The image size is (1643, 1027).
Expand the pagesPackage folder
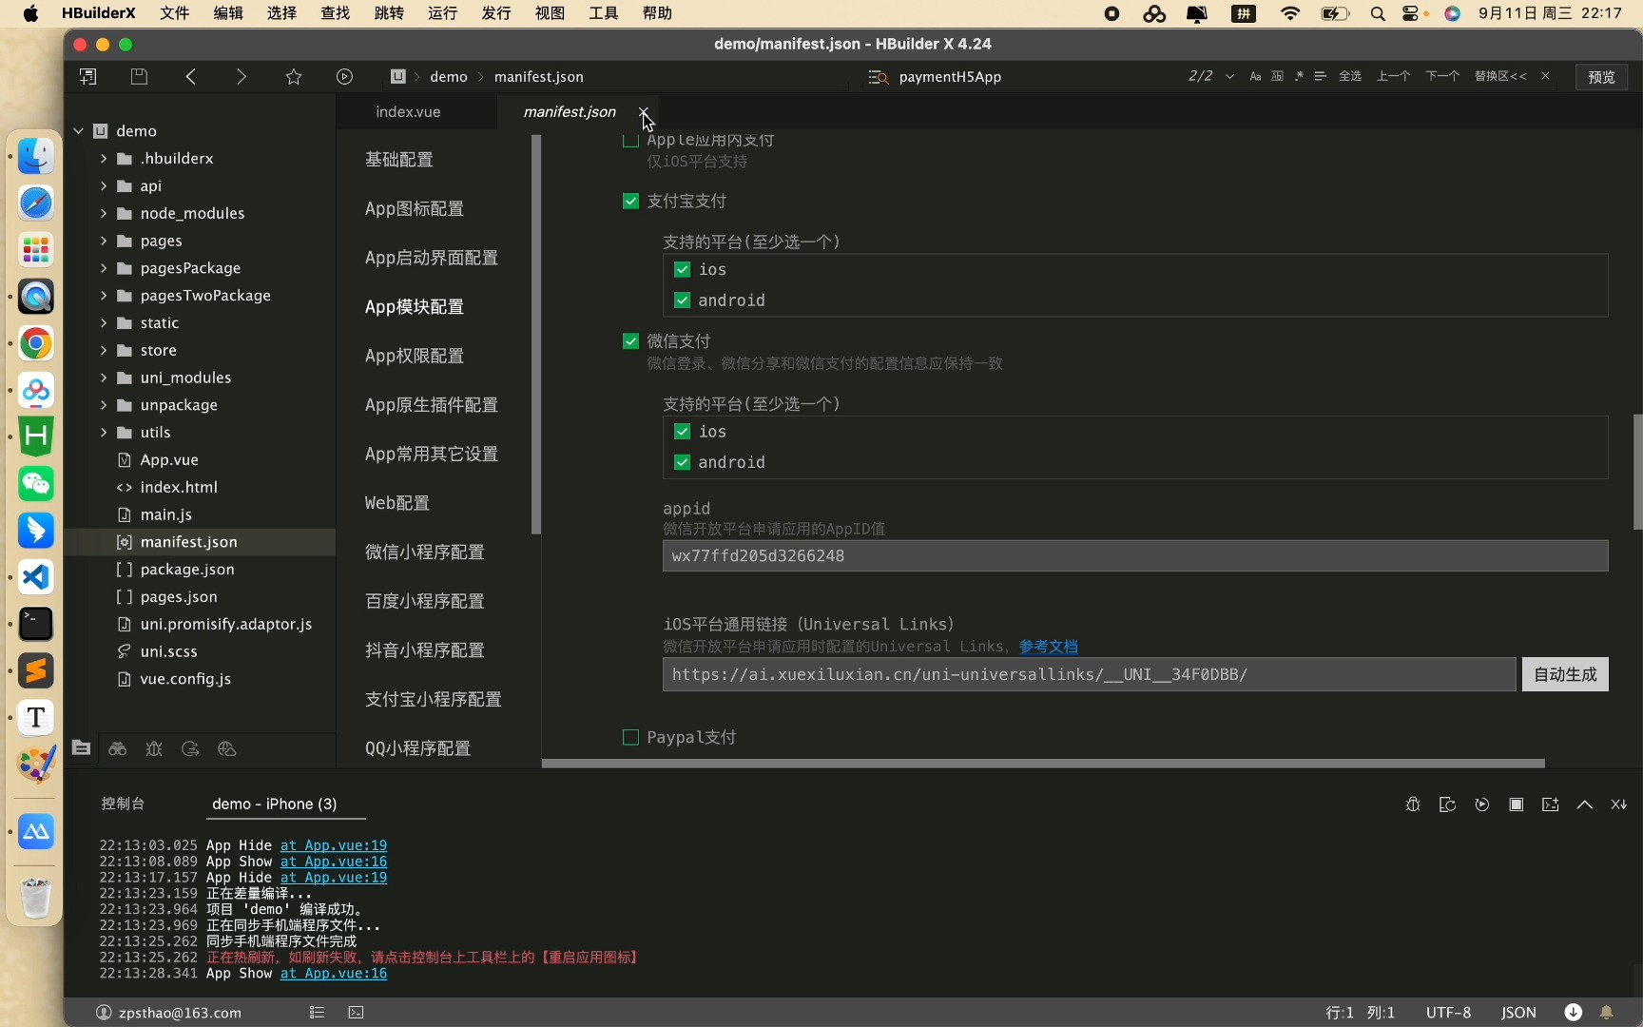(104, 269)
